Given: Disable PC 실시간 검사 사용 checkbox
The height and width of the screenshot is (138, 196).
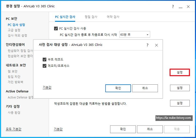Looking at the screenshot, I should [56, 29].
